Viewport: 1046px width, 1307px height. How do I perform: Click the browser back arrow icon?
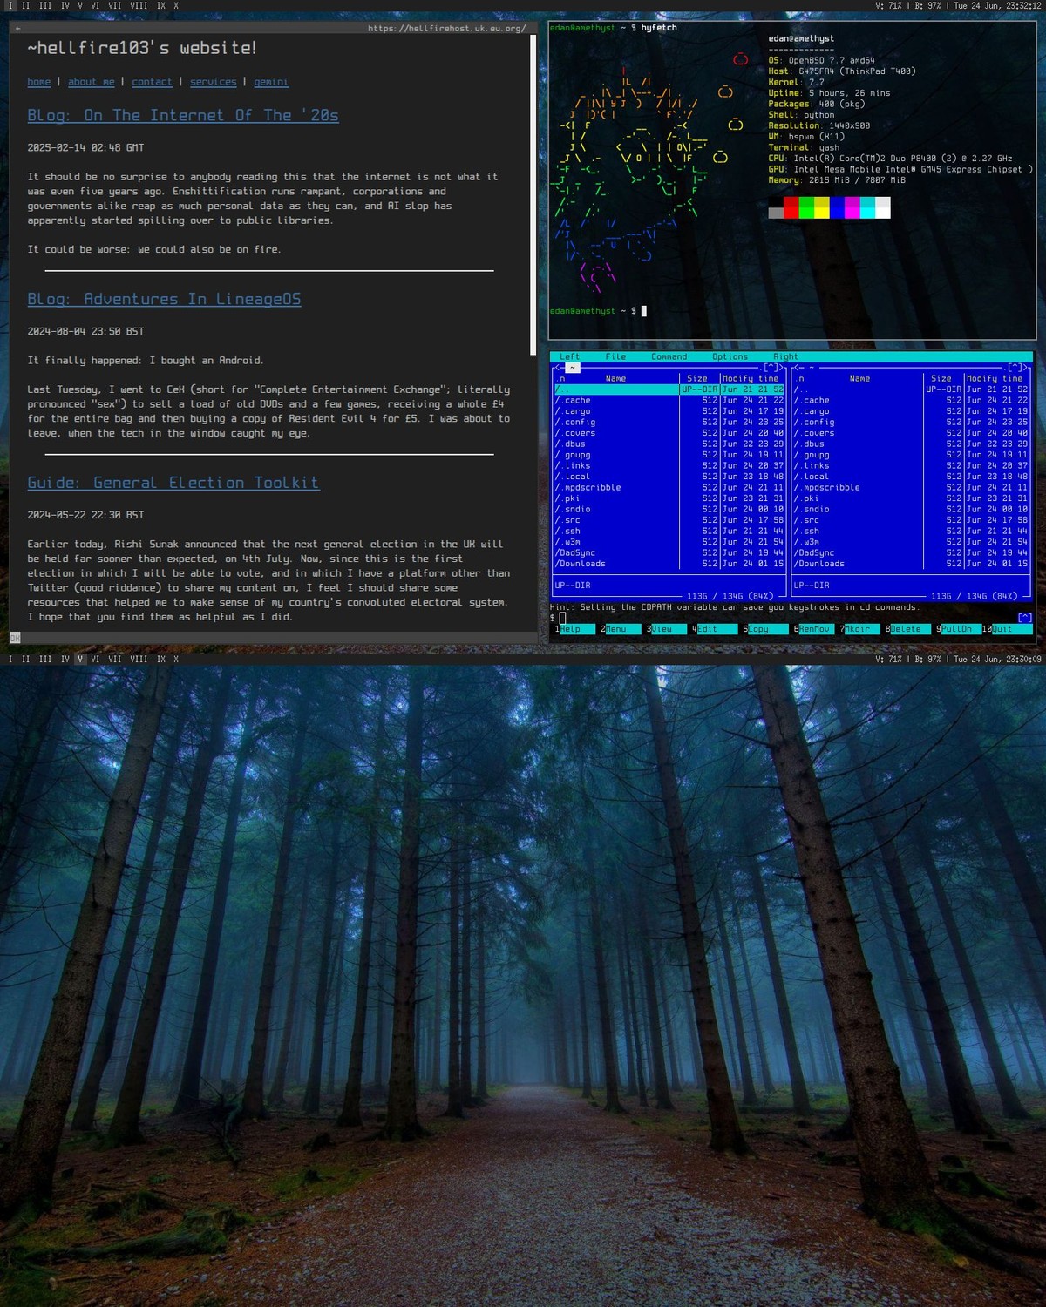(x=19, y=29)
